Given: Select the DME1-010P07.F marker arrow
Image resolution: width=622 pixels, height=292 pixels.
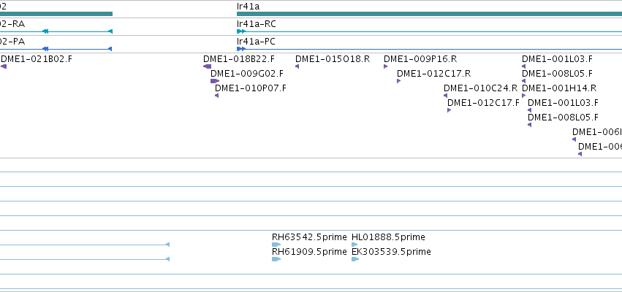Looking at the screenshot, I should pos(216,96).
